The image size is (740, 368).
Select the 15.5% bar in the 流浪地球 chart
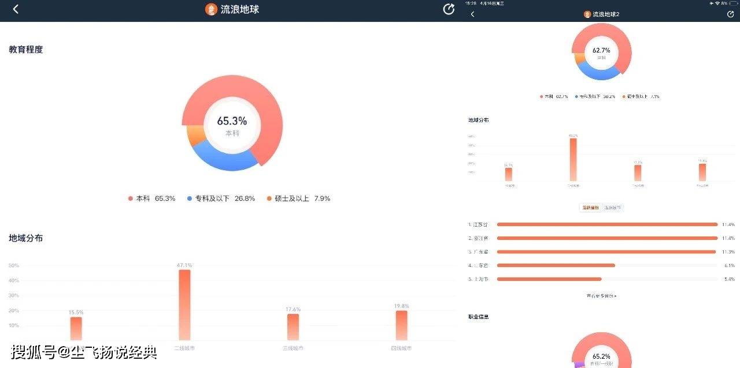[76, 329]
